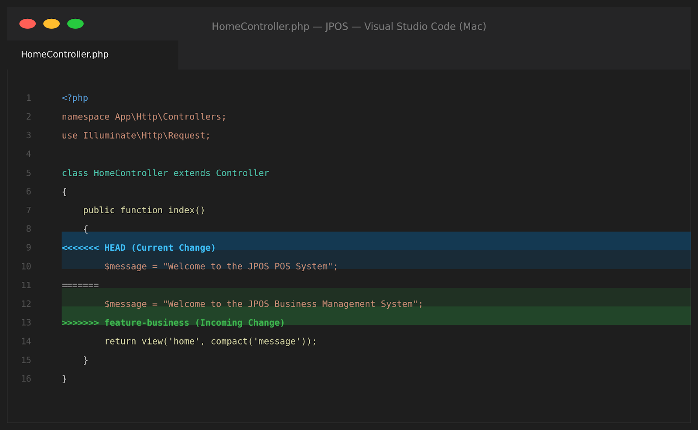Select the HomeController.php editor tab
The height and width of the screenshot is (430, 698).
[92, 55]
